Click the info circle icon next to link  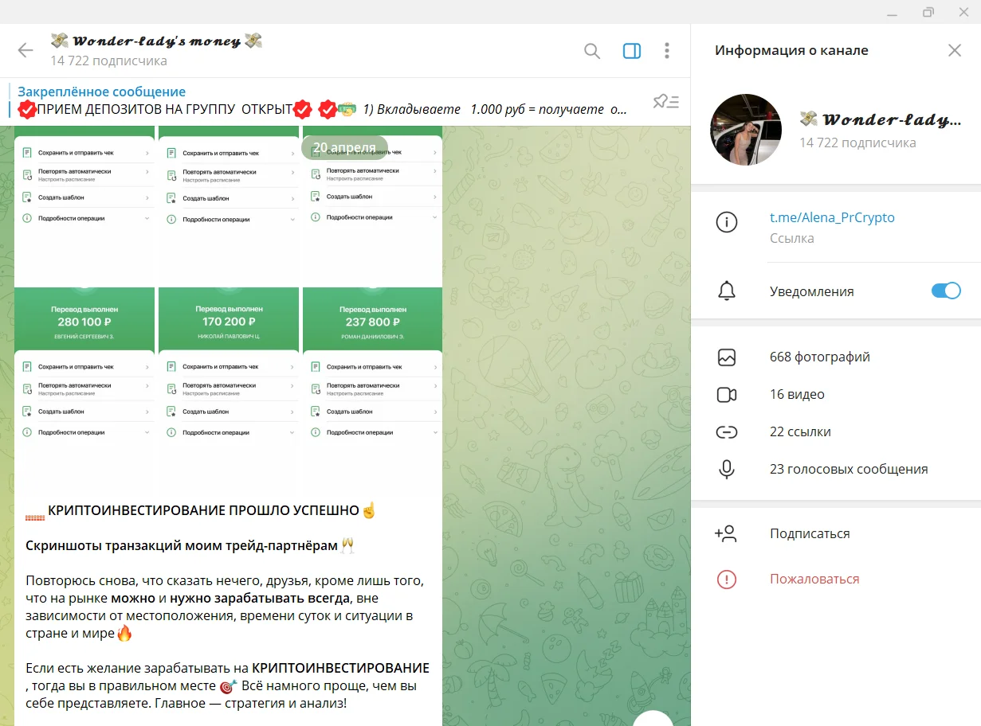726,223
